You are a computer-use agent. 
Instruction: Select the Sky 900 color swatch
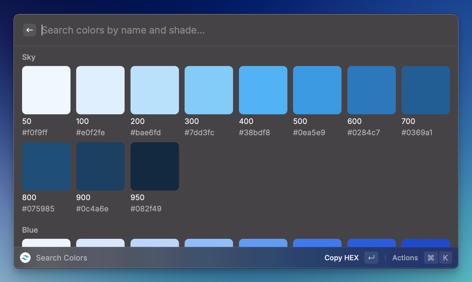click(x=100, y=166)
